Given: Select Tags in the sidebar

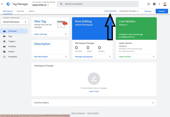Looking at the screenshot, I should [10, 36].
